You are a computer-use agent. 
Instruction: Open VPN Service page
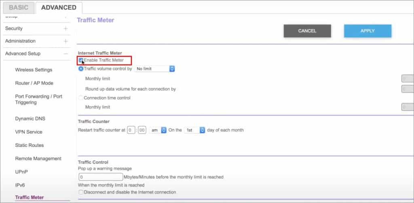coord(29,132)
